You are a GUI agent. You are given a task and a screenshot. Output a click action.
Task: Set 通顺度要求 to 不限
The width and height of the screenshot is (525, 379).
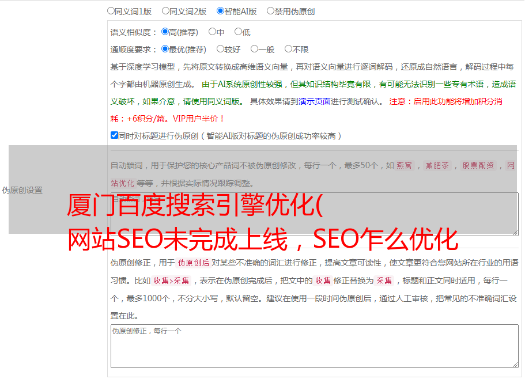[x=288, y=49]
